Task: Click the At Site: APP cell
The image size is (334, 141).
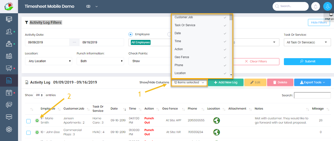Action: [173, 120]
